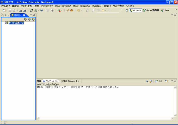Select the HCSC-Manager ビュー tab
Viewport: 178px width, 125px height.
(71, 81)
